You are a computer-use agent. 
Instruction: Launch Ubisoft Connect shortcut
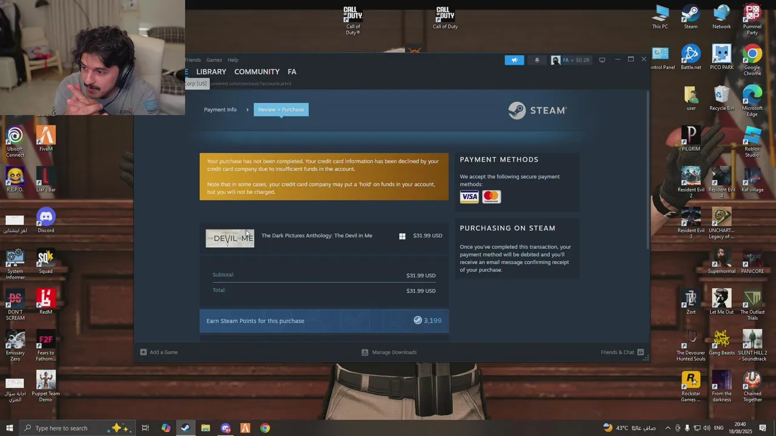pyautogui.click(x=15, y=142)
